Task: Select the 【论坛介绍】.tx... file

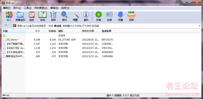Action: tap(14, 48)
